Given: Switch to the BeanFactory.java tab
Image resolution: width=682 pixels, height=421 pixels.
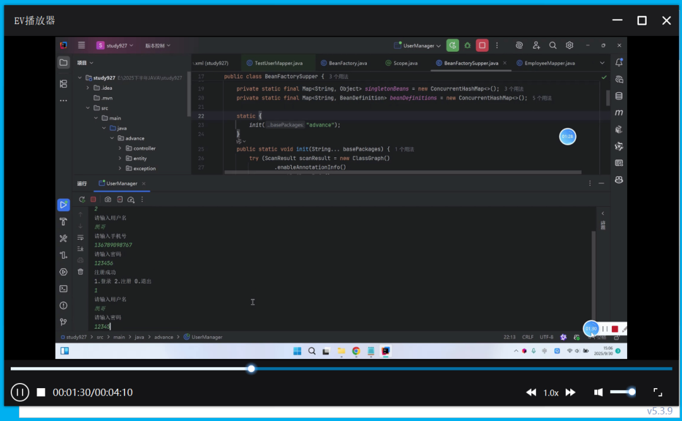Looking at the screenshot, I should 344,63.
